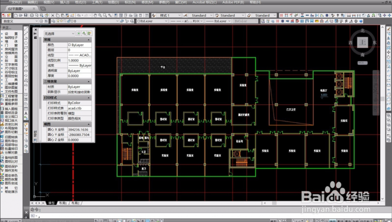Switch to the 布局2 layout tab
The width and height of the screenshot is (392, 222).
click(x=75, y=203)
